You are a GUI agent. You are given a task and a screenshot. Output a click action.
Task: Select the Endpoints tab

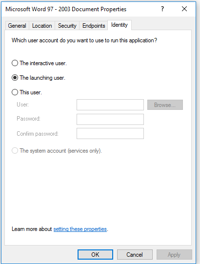[94, 26]
